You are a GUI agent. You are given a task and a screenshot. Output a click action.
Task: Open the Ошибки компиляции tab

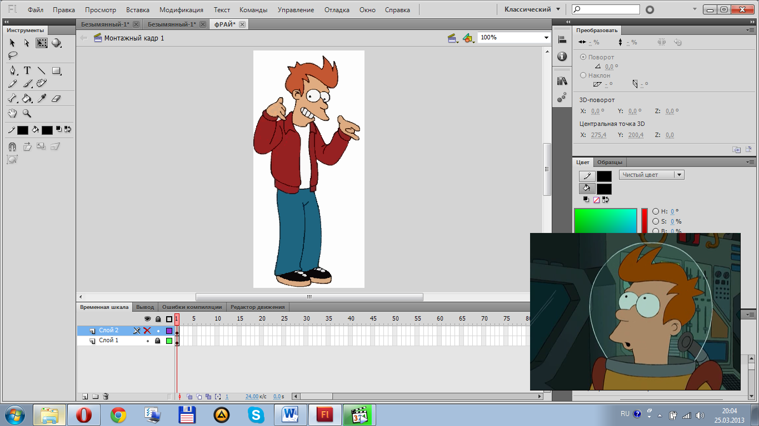(x=192, y=307)
